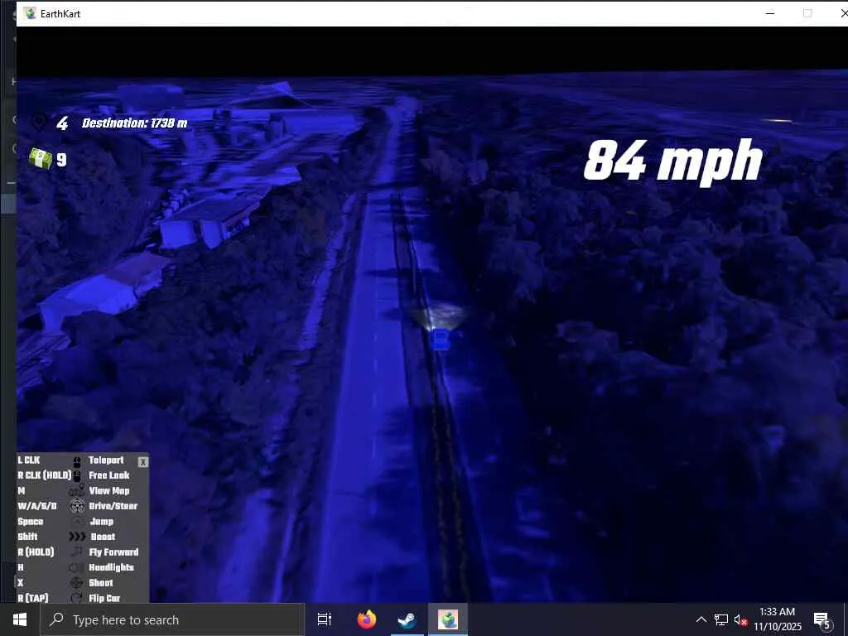Click the 'Fly Forward' label

pyautogui.click(x=113, y=552)
